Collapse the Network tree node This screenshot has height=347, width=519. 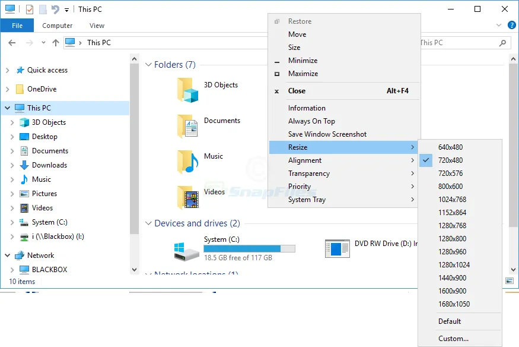(8, 255)
